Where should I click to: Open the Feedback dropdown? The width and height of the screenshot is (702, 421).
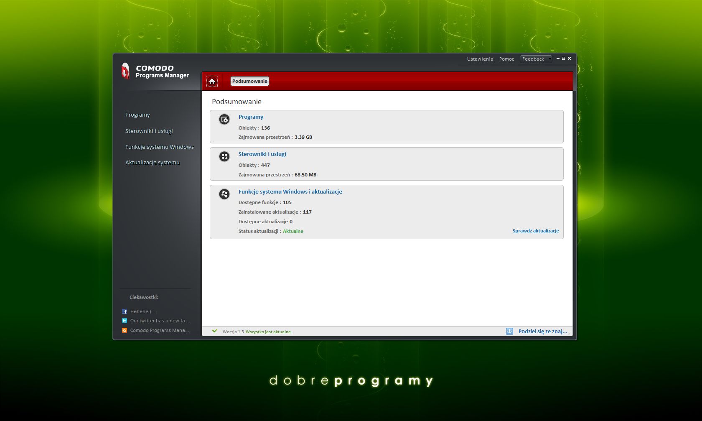tap(536, 59)
